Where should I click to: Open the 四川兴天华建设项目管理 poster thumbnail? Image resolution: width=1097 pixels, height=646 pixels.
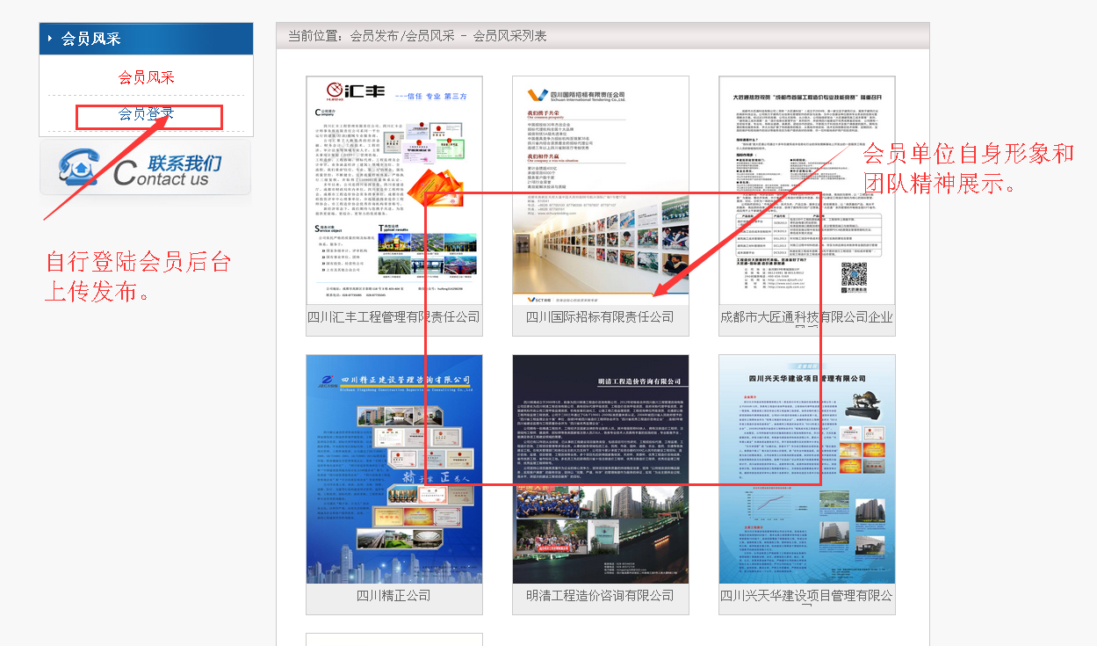(807, 469)
